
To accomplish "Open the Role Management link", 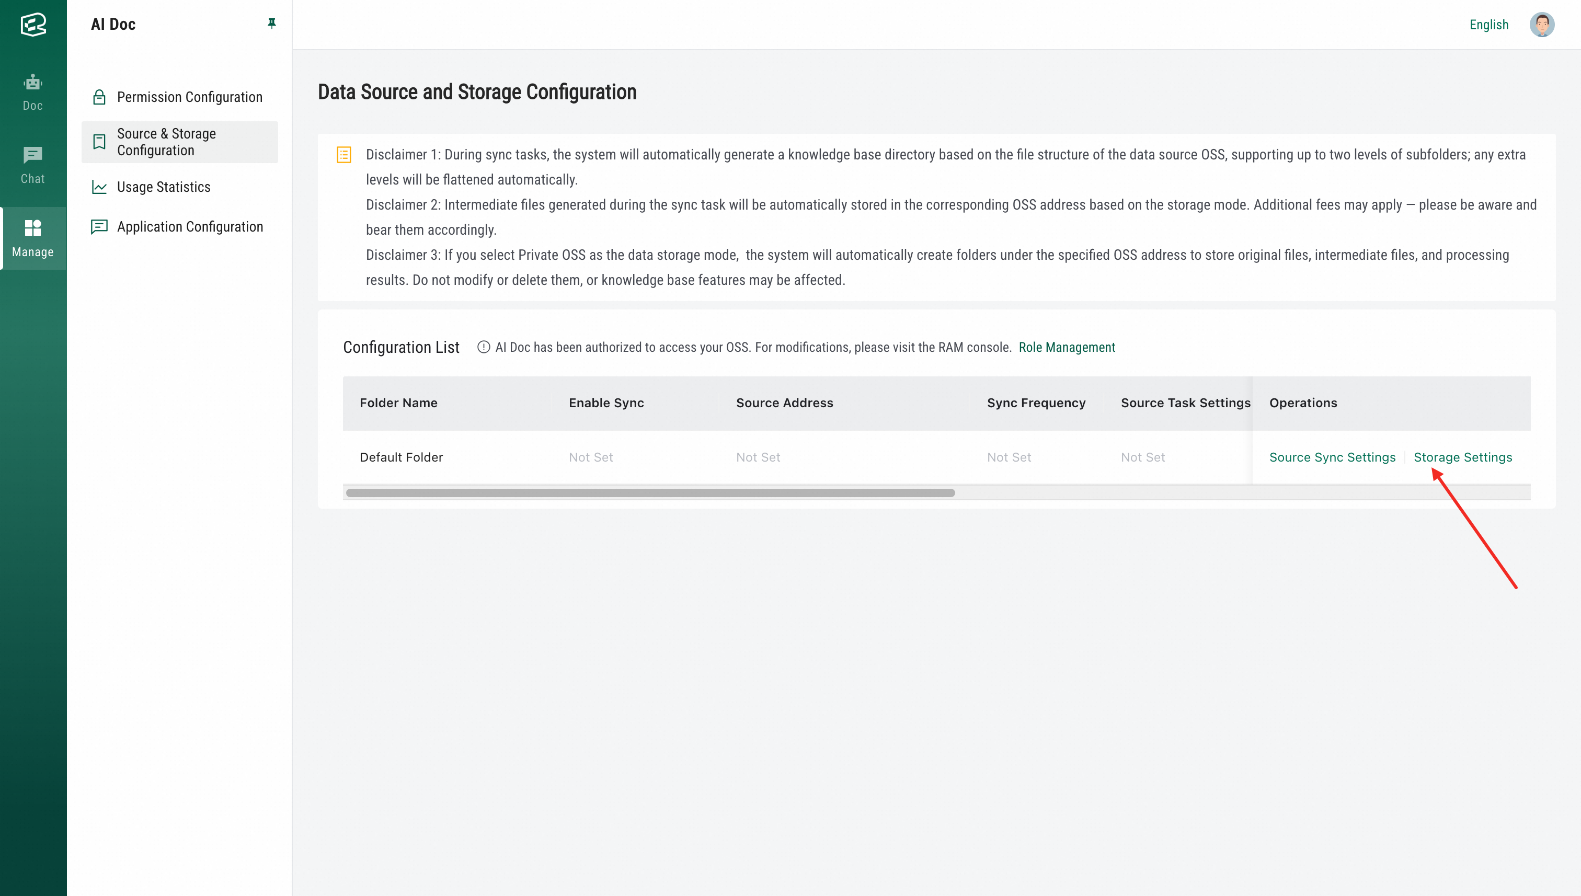I will (1067, 347).
